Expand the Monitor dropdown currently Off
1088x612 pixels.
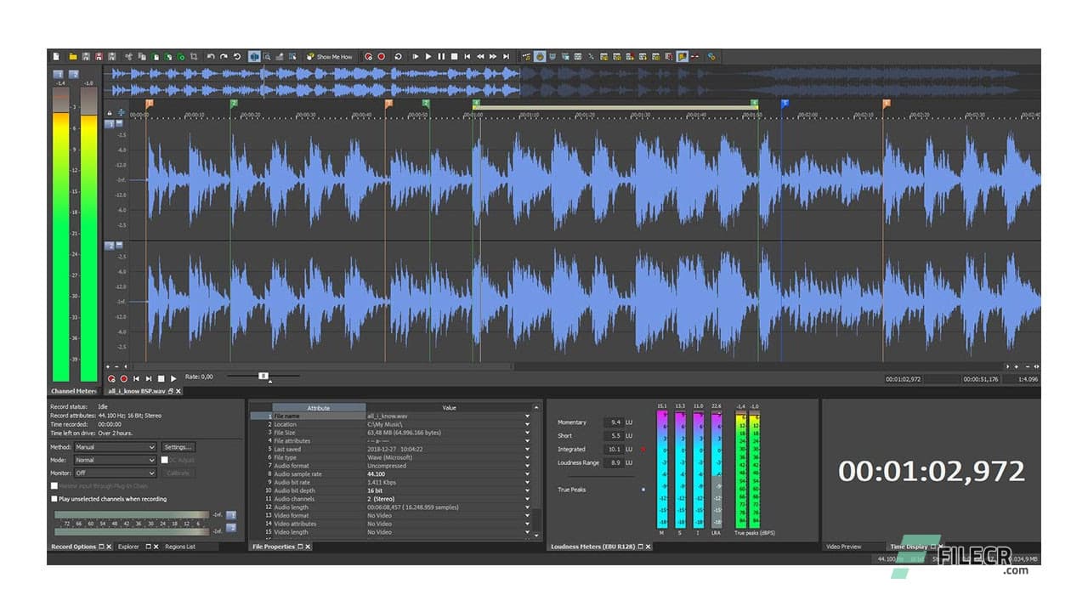click(x=114, y=473)
